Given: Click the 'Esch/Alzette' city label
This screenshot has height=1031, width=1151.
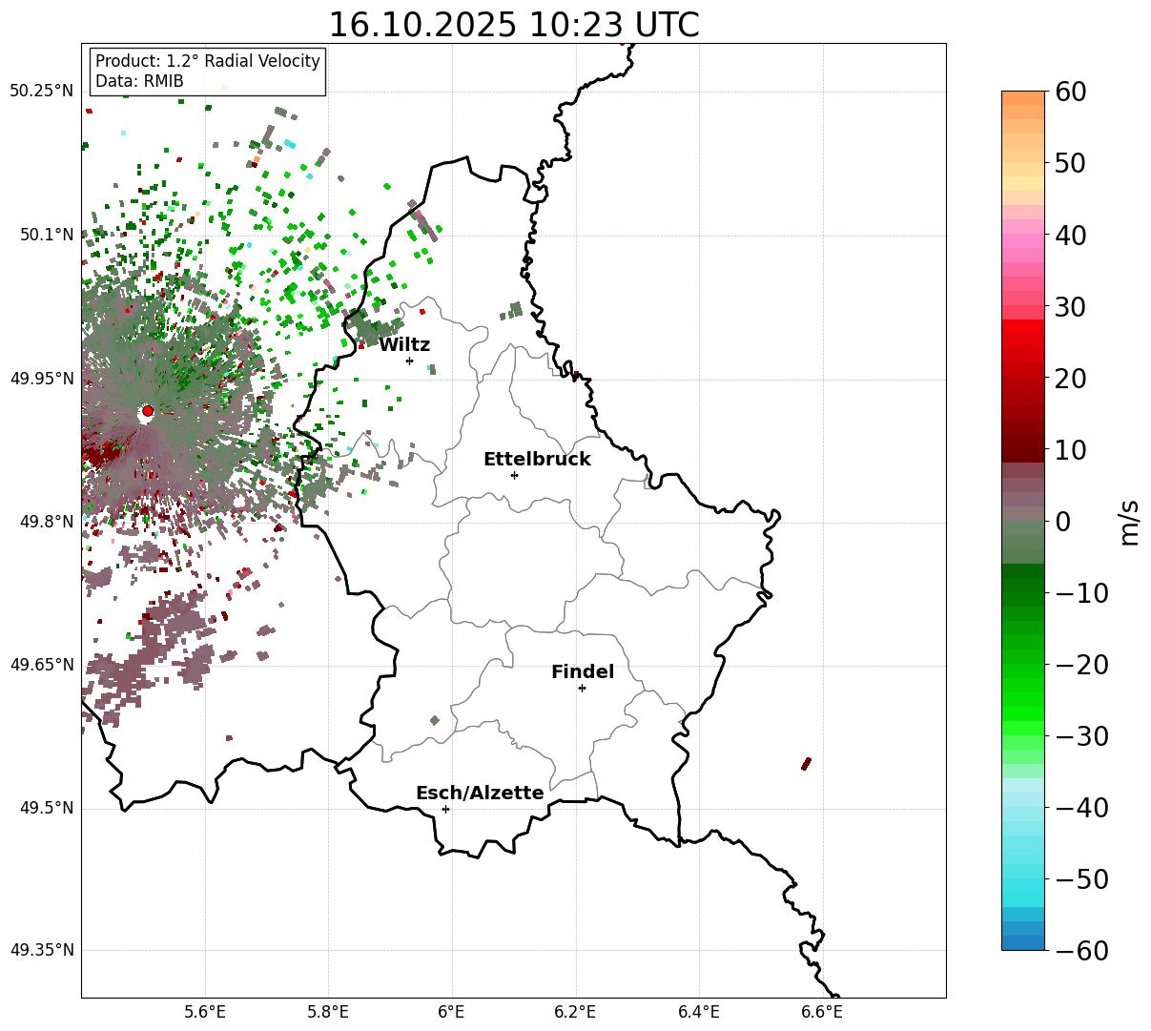Looking at the screenshot, I should pos(480,794).
